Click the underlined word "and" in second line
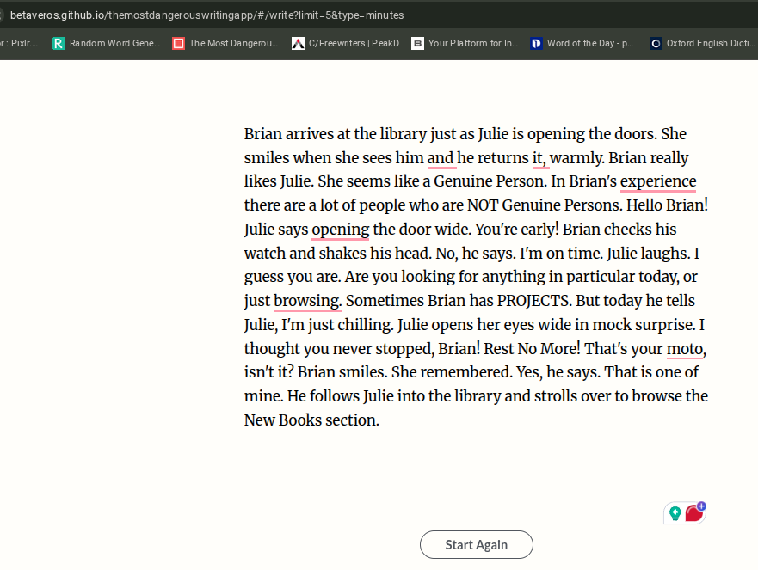Screen dimensions: 758x570 click(441, 158)
